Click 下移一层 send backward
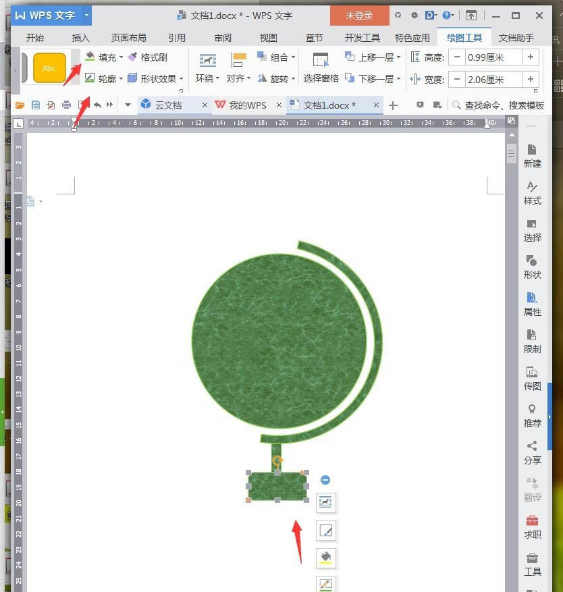The image size is (563, 592). pyautogui.click(x=373, y=78)
